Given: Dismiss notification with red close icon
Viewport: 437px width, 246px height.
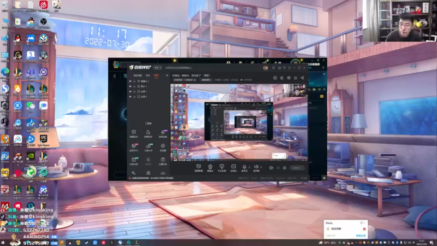Looking at the screenshot, I should click(364, 229).
